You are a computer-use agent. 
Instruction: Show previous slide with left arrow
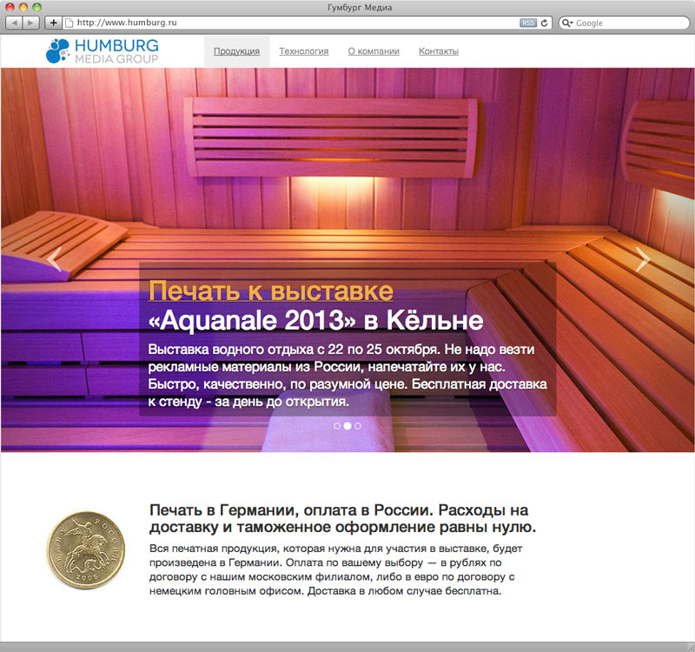(x=55, y=259)
